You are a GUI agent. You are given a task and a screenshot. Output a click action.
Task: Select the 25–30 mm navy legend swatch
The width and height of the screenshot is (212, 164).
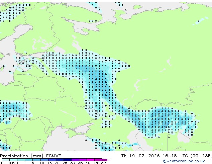[x=68, y=160]
